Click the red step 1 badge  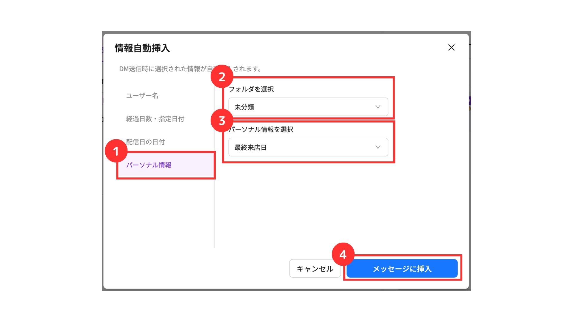pos(116,151)
